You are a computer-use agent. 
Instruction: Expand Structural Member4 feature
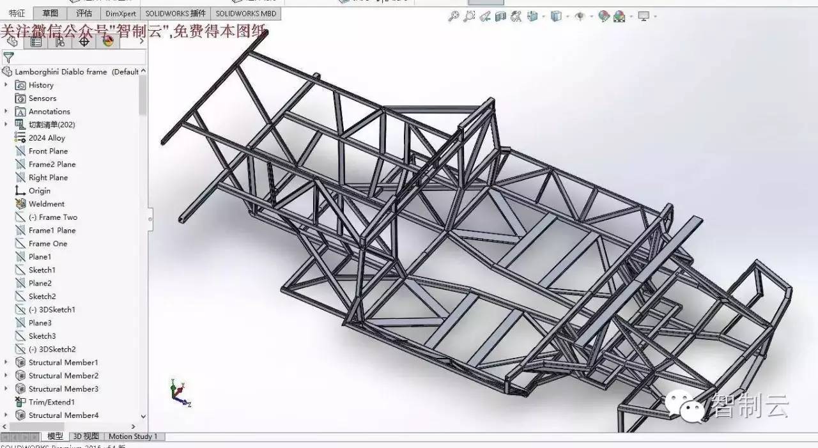click(6, 415)
